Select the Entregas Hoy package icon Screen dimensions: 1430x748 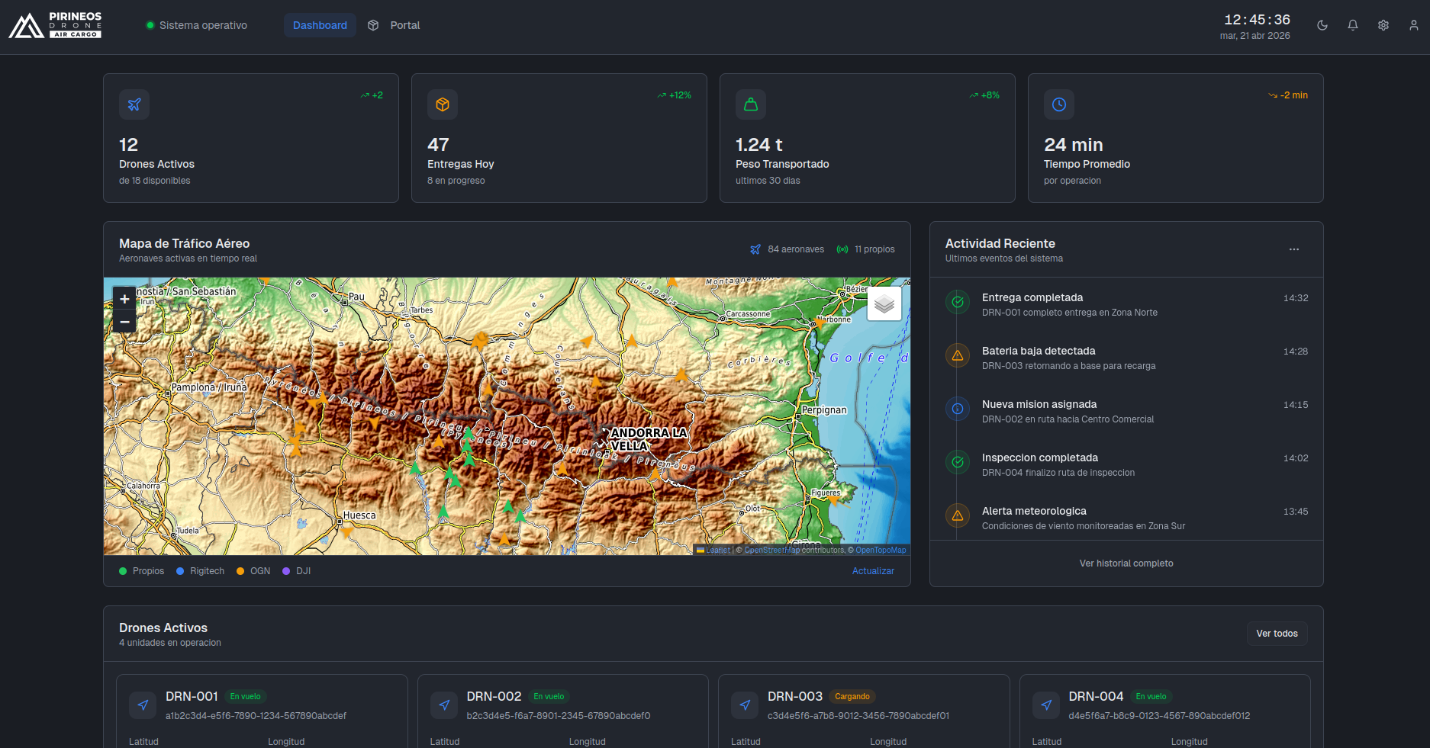pyautogui.click(x=443, y=104)
